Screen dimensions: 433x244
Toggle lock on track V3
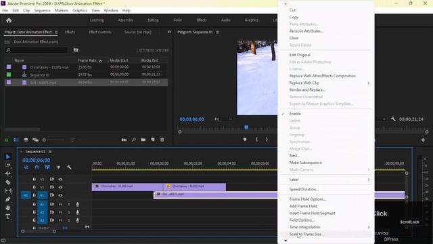point(35,179)
